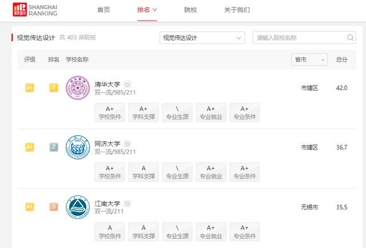Click the 清华大学 学校条件 A+ tile
This screenshot has width=366, height=248.
point(110,113)
